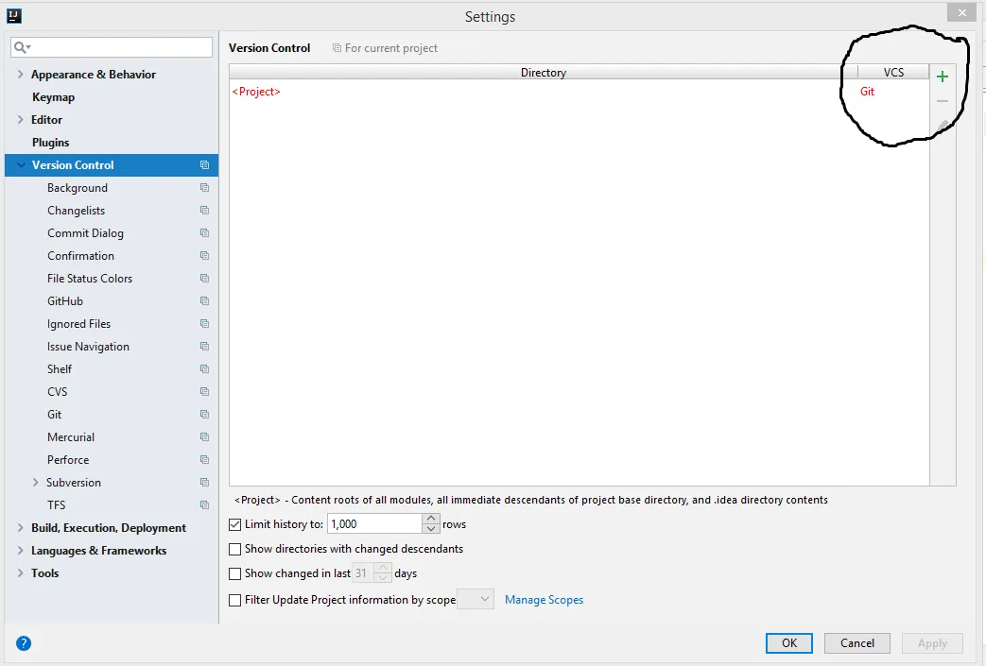Click project-level icon next to Shelf
The width and height of the screenshot is (986, 666).
(204, 368)
